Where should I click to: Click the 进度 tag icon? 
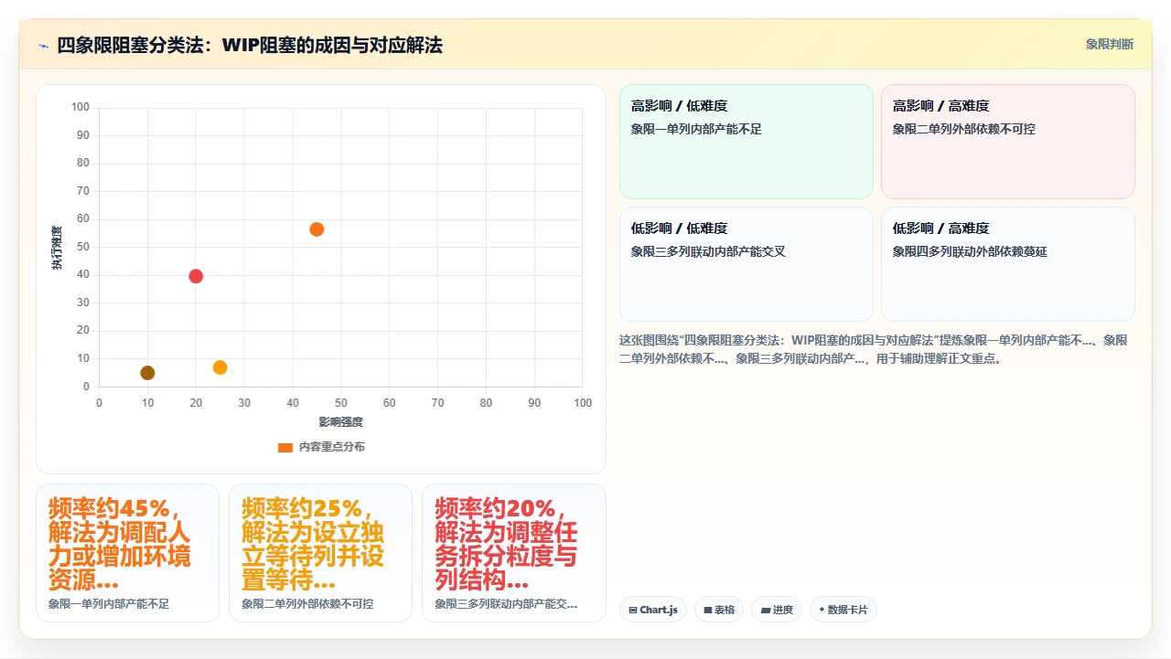click(x=765, y=610)
